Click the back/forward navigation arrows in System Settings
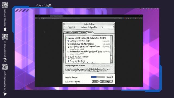Viewport: 174px width, 98px height. [66, 27]
